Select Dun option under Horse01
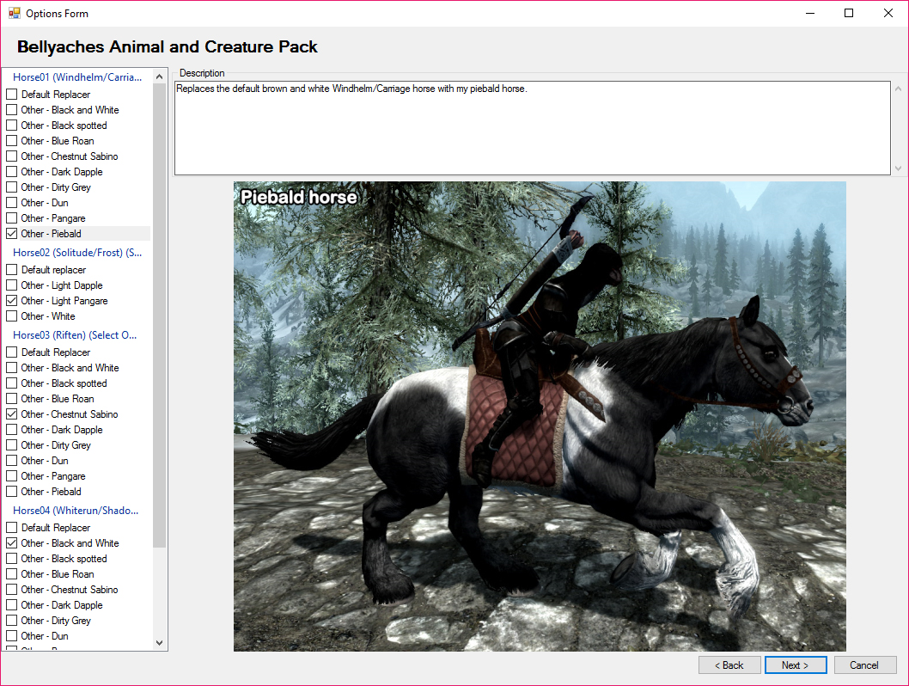 [11, 203]
